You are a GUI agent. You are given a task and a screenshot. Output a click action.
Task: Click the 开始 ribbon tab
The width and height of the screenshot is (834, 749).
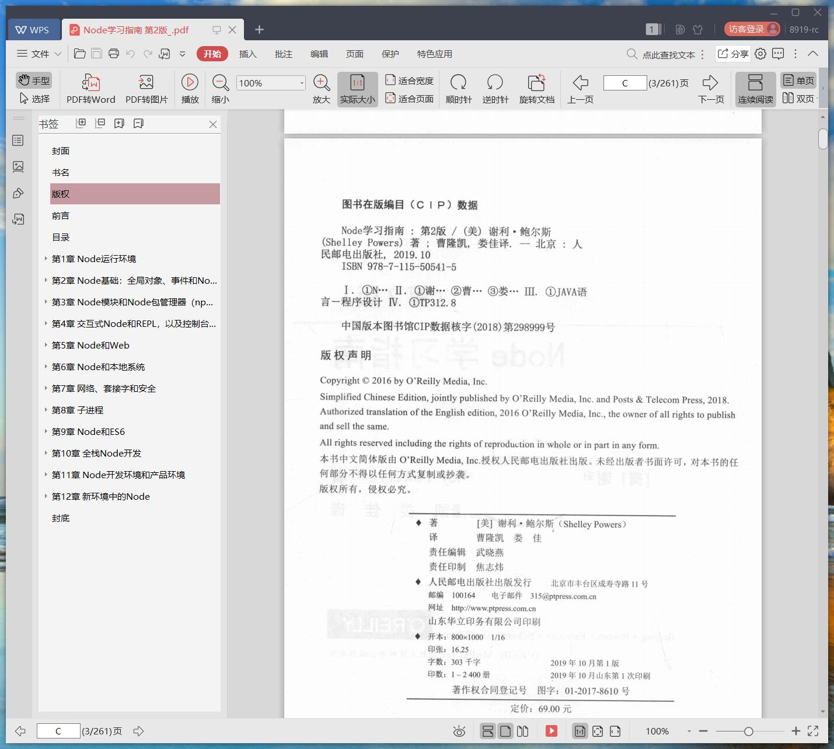point(212,54)
